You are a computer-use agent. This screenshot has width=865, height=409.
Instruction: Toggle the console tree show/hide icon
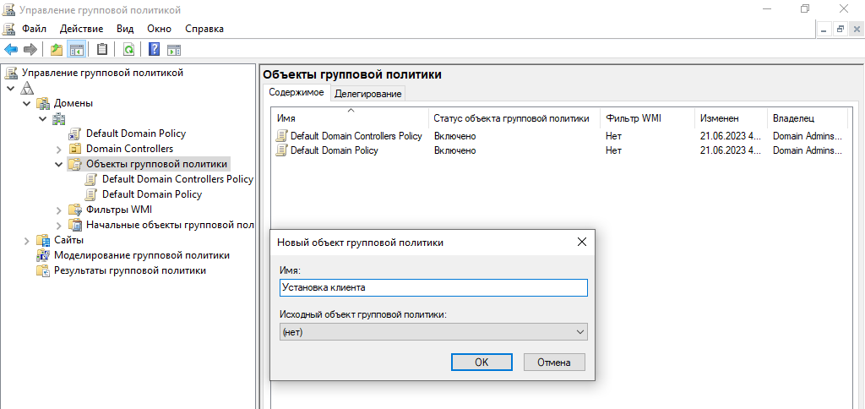[75, 50]
